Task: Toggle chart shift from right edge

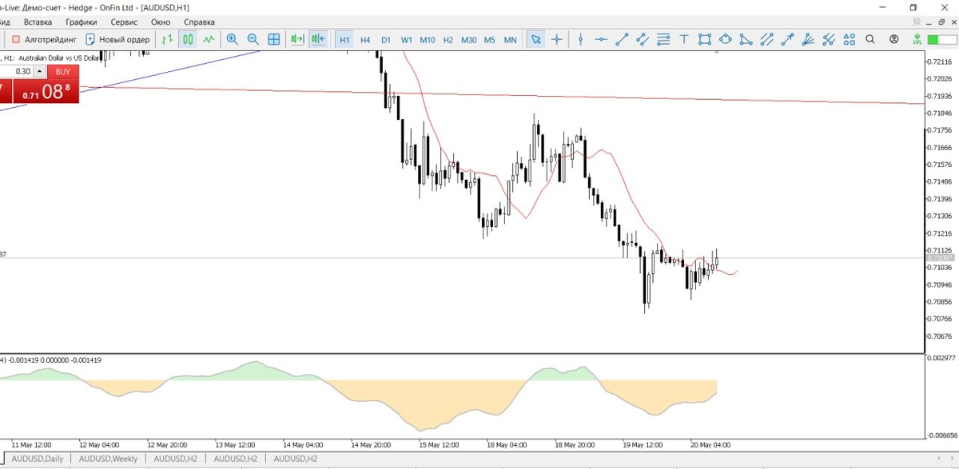Action: click(x=318, y=39)
